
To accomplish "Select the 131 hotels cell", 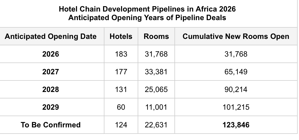I will (121, 90).
